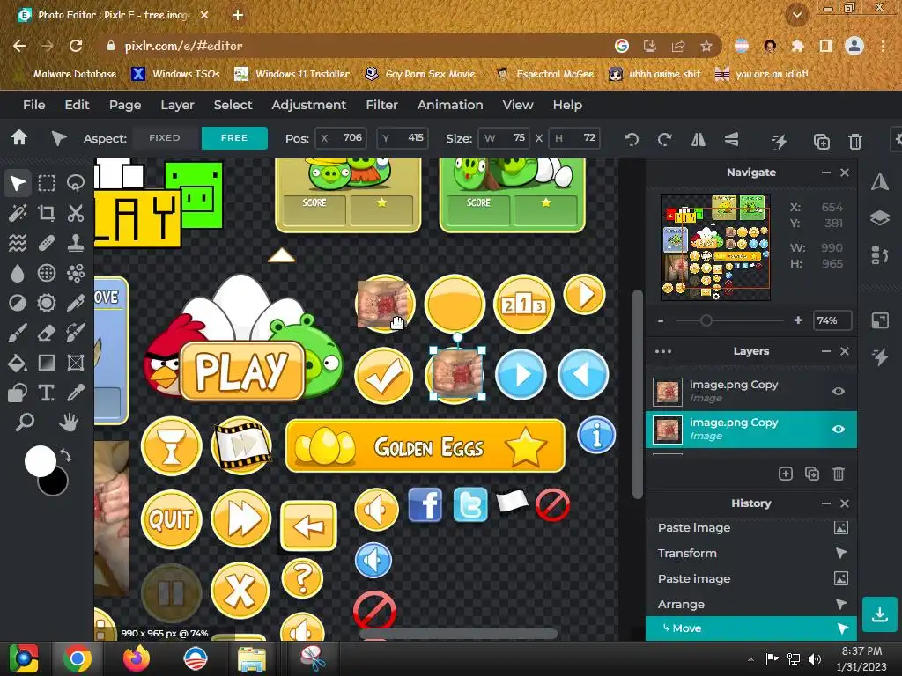Delete layer using options bar trash icon
Viewport: 902px width, 676px height.
tap(855, 141)
